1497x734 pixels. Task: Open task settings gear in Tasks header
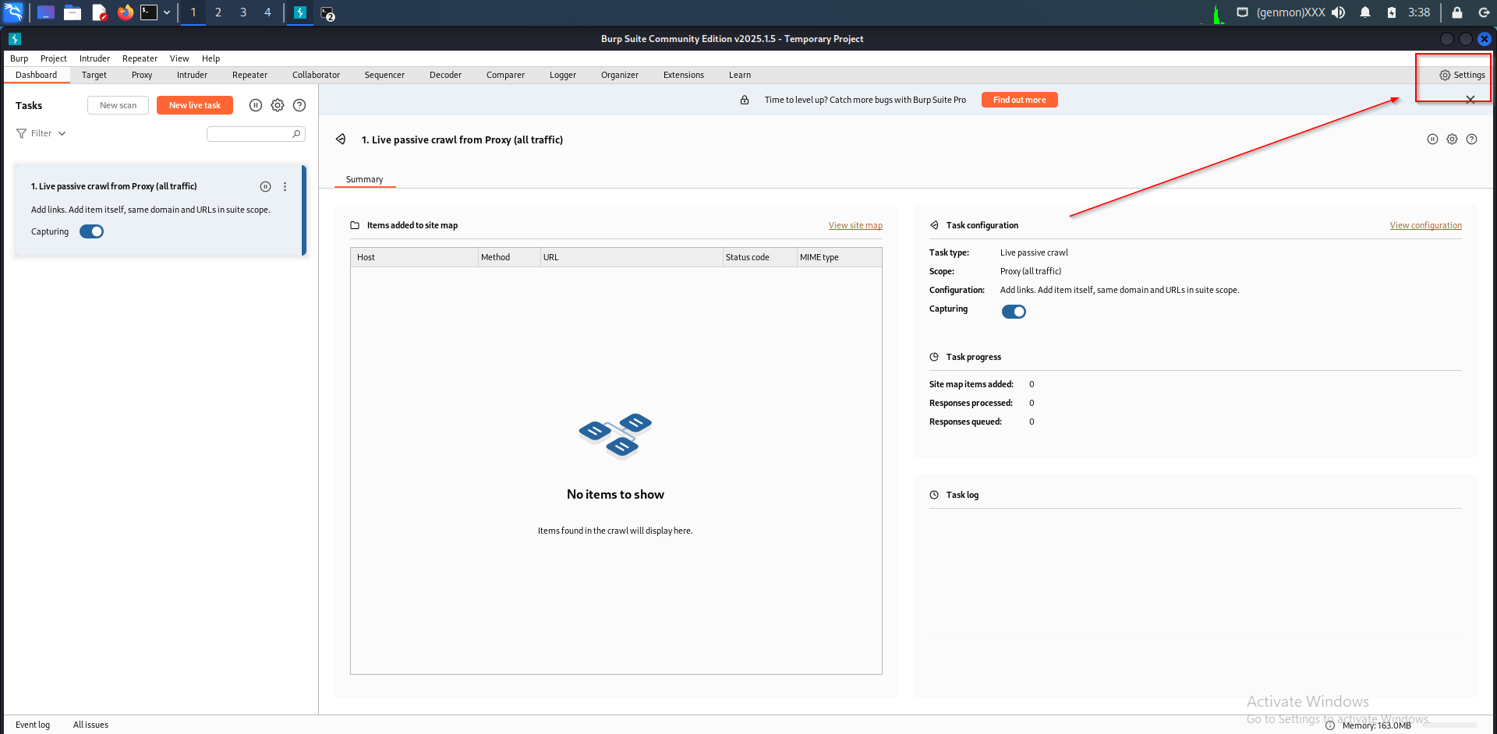[x=278, y=105]
